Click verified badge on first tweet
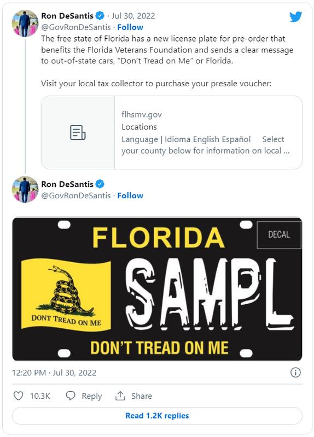Screen dimensions: 314x437 point(100,16)
